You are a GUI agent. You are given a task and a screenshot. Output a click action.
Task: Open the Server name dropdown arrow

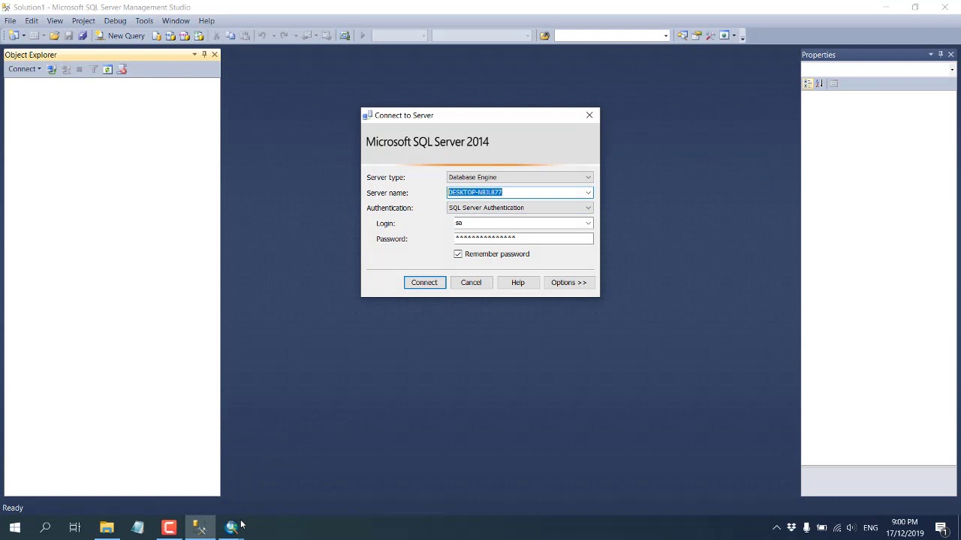point(588,193)
